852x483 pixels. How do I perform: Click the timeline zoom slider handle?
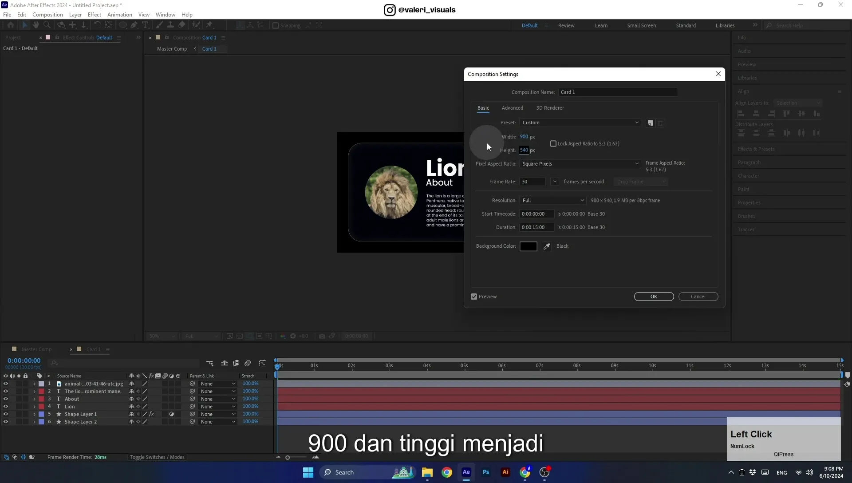point(288,458)
